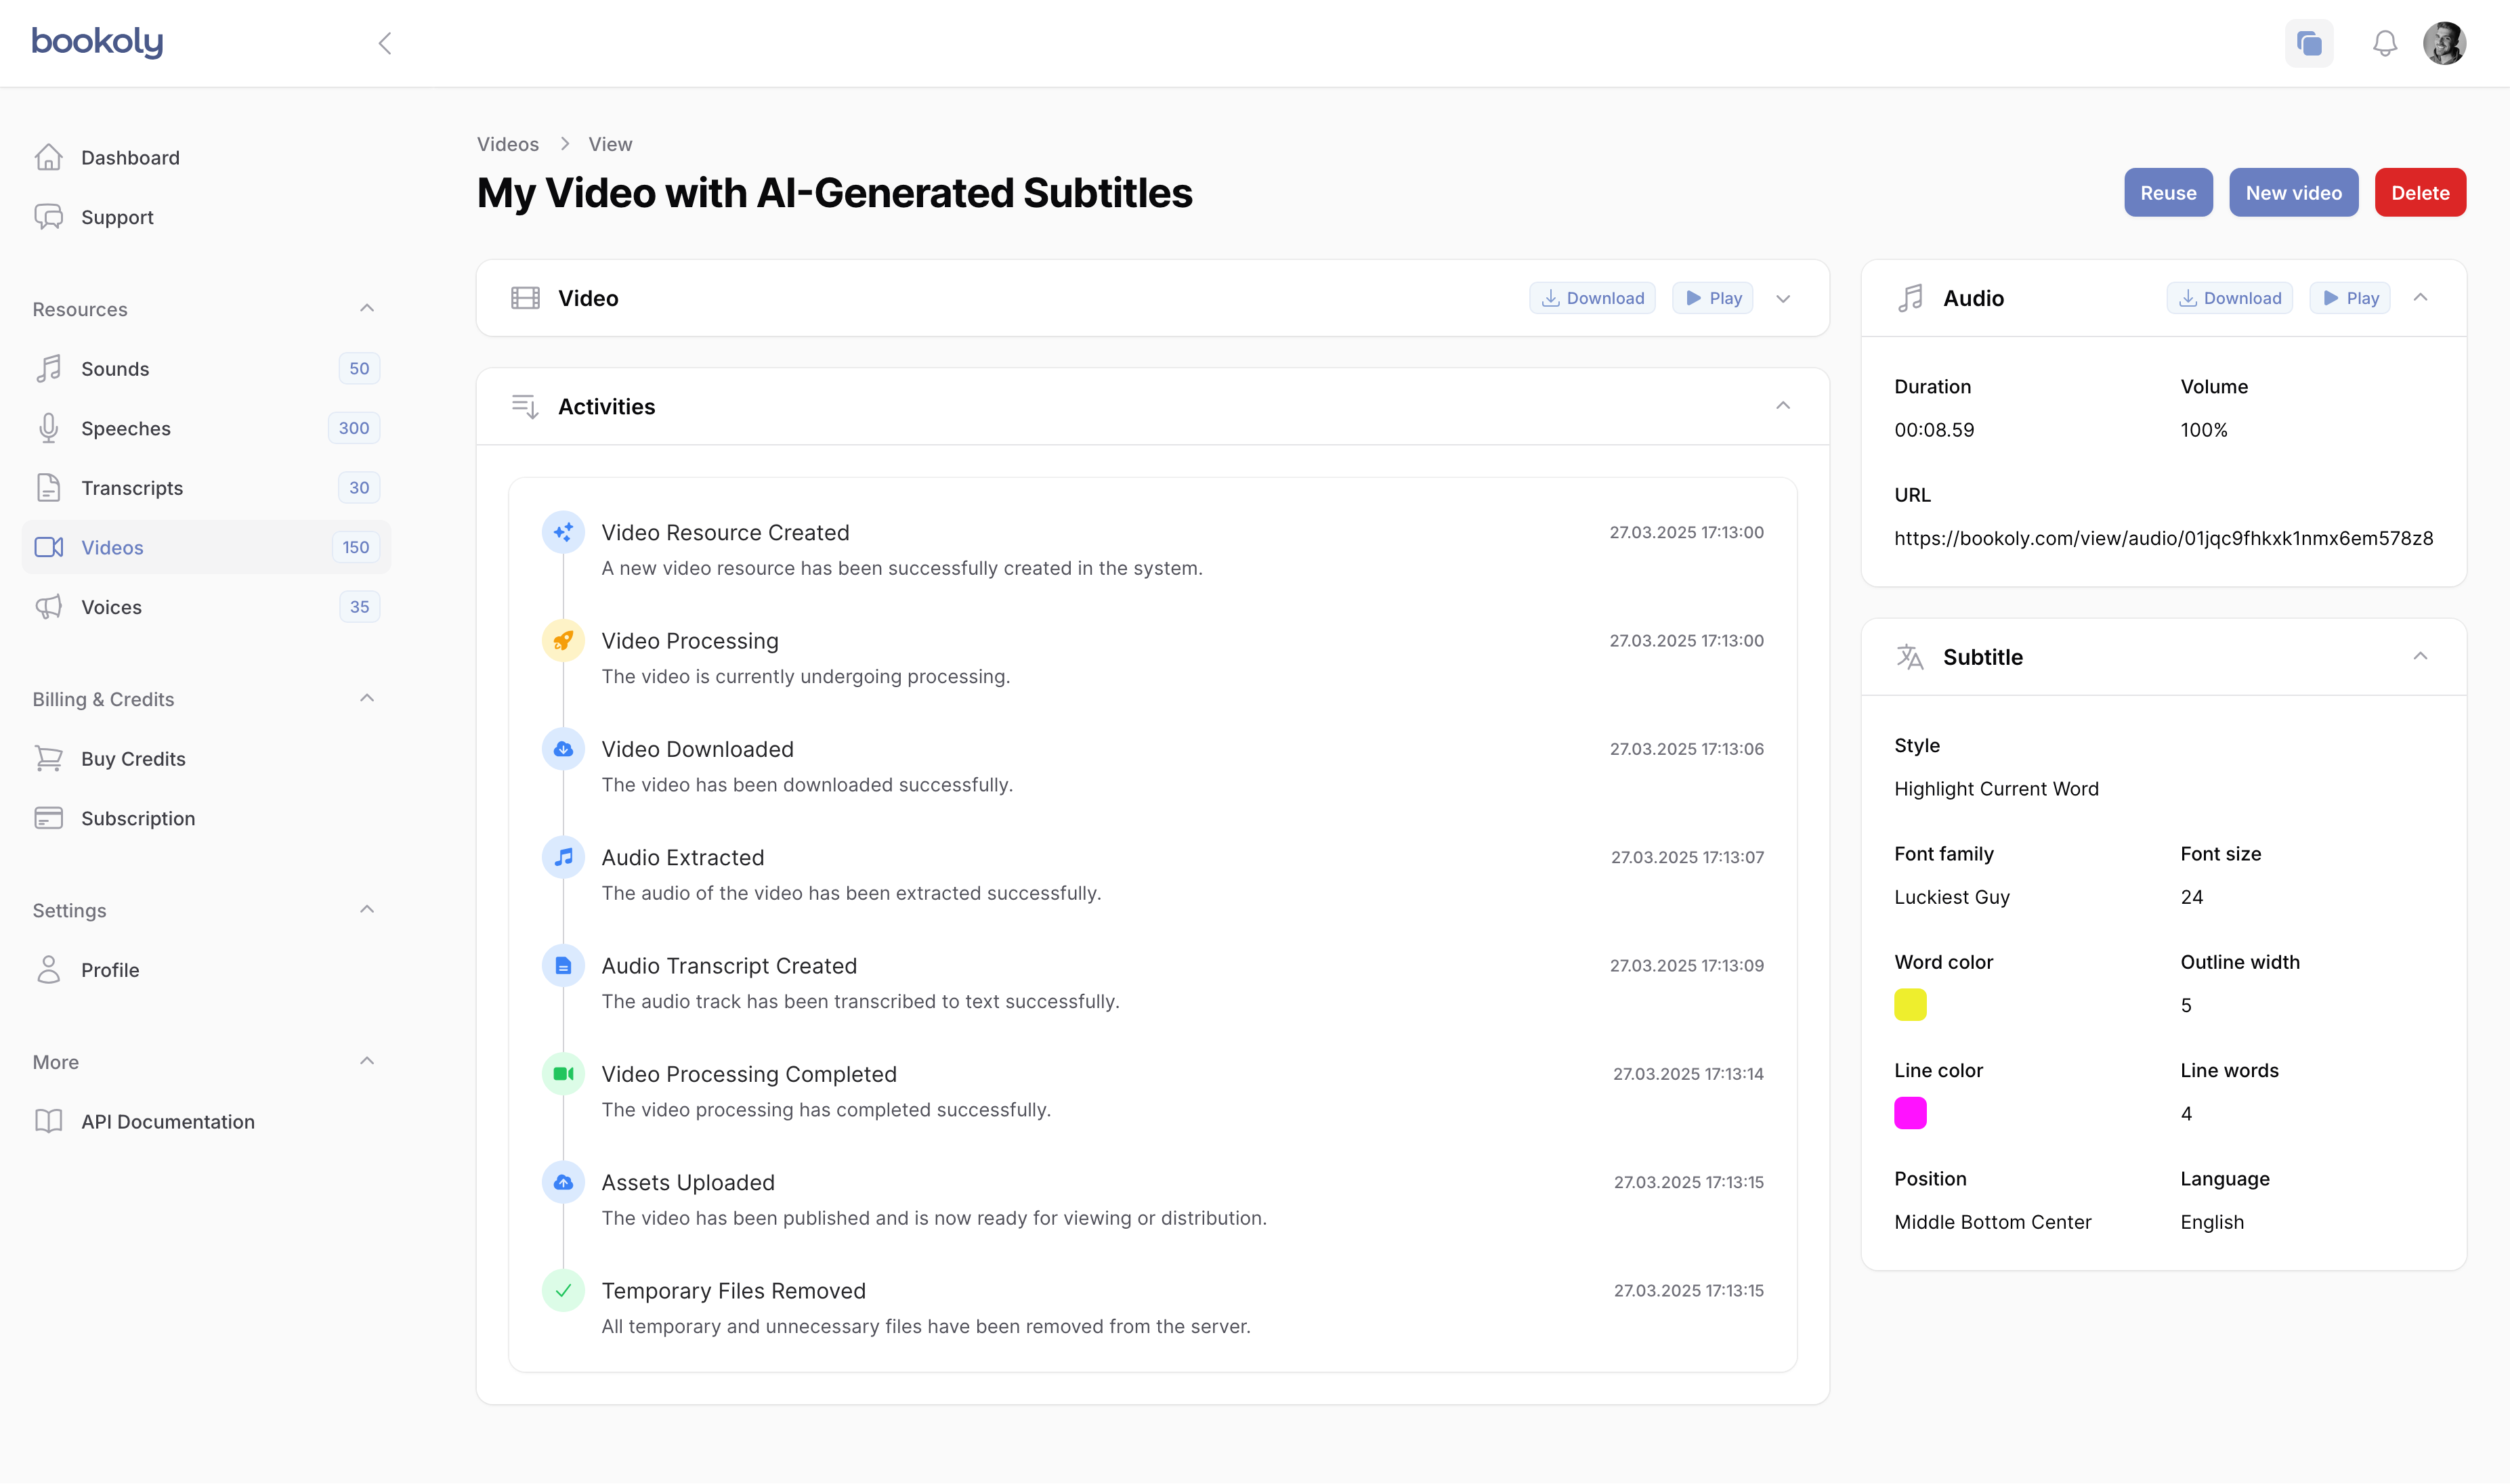Viewport: 2510px width, 1484px height.
Task: Open API Documentation from sidebar
Action: (167, 1122)
